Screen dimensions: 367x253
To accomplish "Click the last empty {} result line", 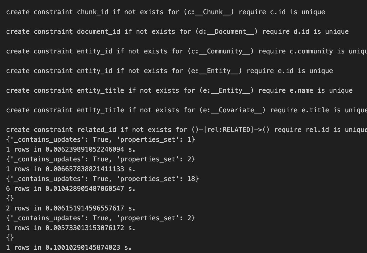I will pyautogui.click(x=10, y=238).
